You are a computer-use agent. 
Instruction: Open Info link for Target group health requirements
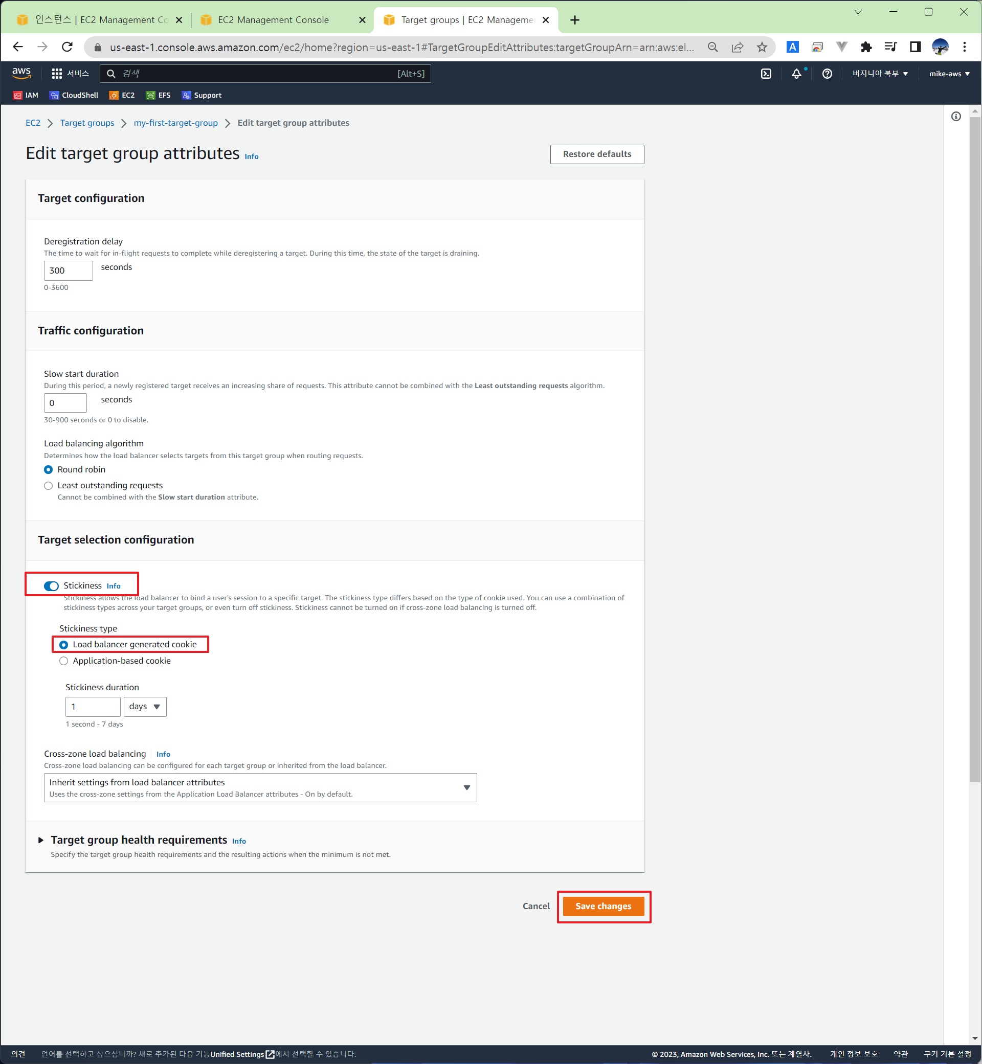click(239, 841)
